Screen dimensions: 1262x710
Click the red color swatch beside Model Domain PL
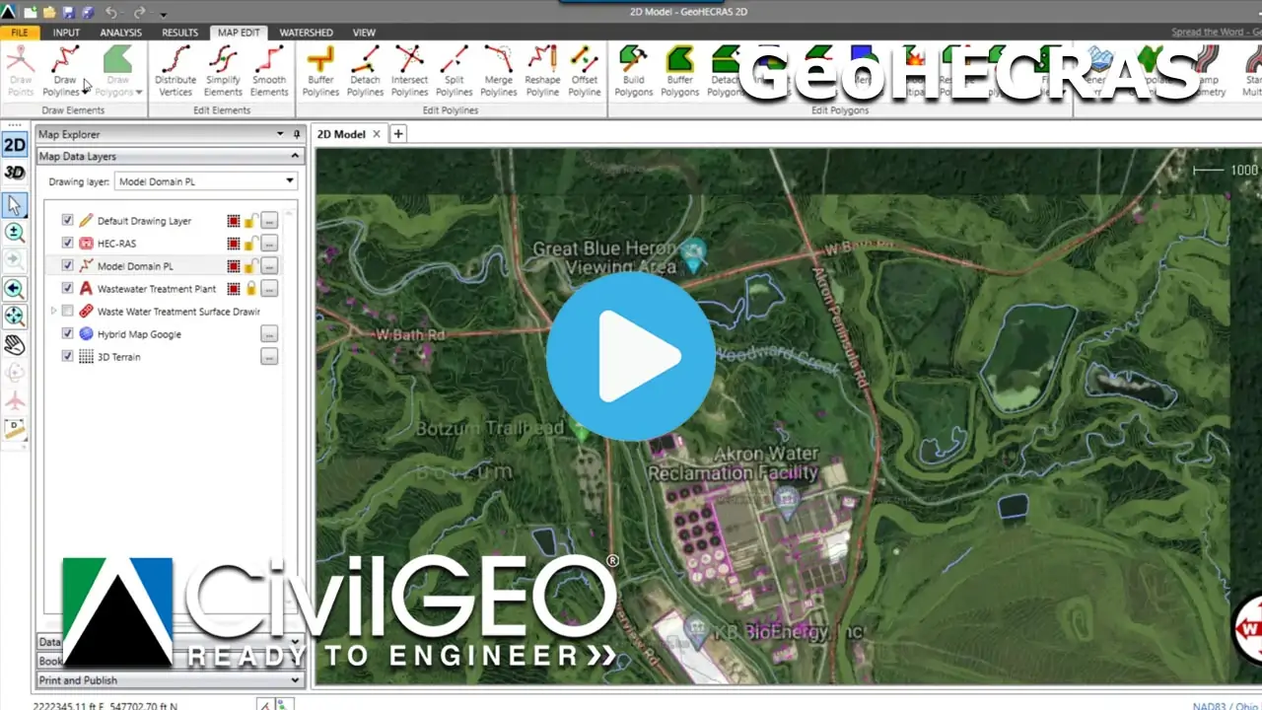[234, 265]
